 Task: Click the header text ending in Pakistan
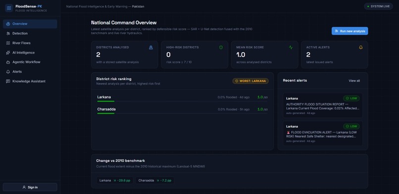[x=105, y=6]
